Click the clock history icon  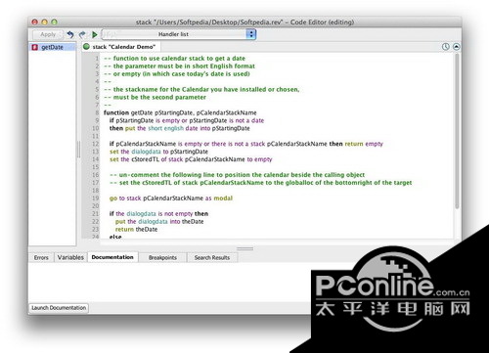click(446, 47)
